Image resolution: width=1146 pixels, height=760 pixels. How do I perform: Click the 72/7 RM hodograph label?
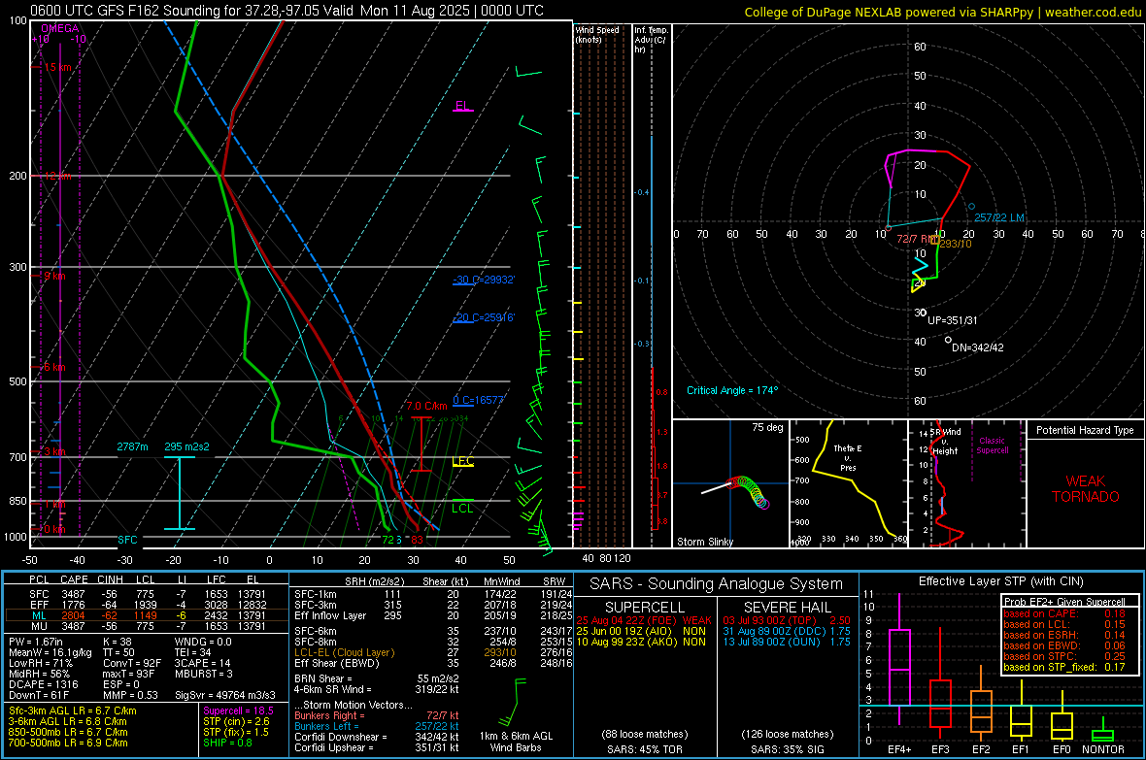coord(915,239)
